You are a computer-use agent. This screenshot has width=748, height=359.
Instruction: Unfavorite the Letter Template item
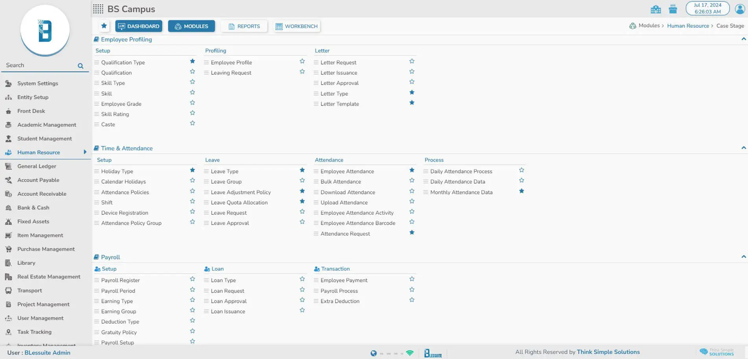click(412, 103)
